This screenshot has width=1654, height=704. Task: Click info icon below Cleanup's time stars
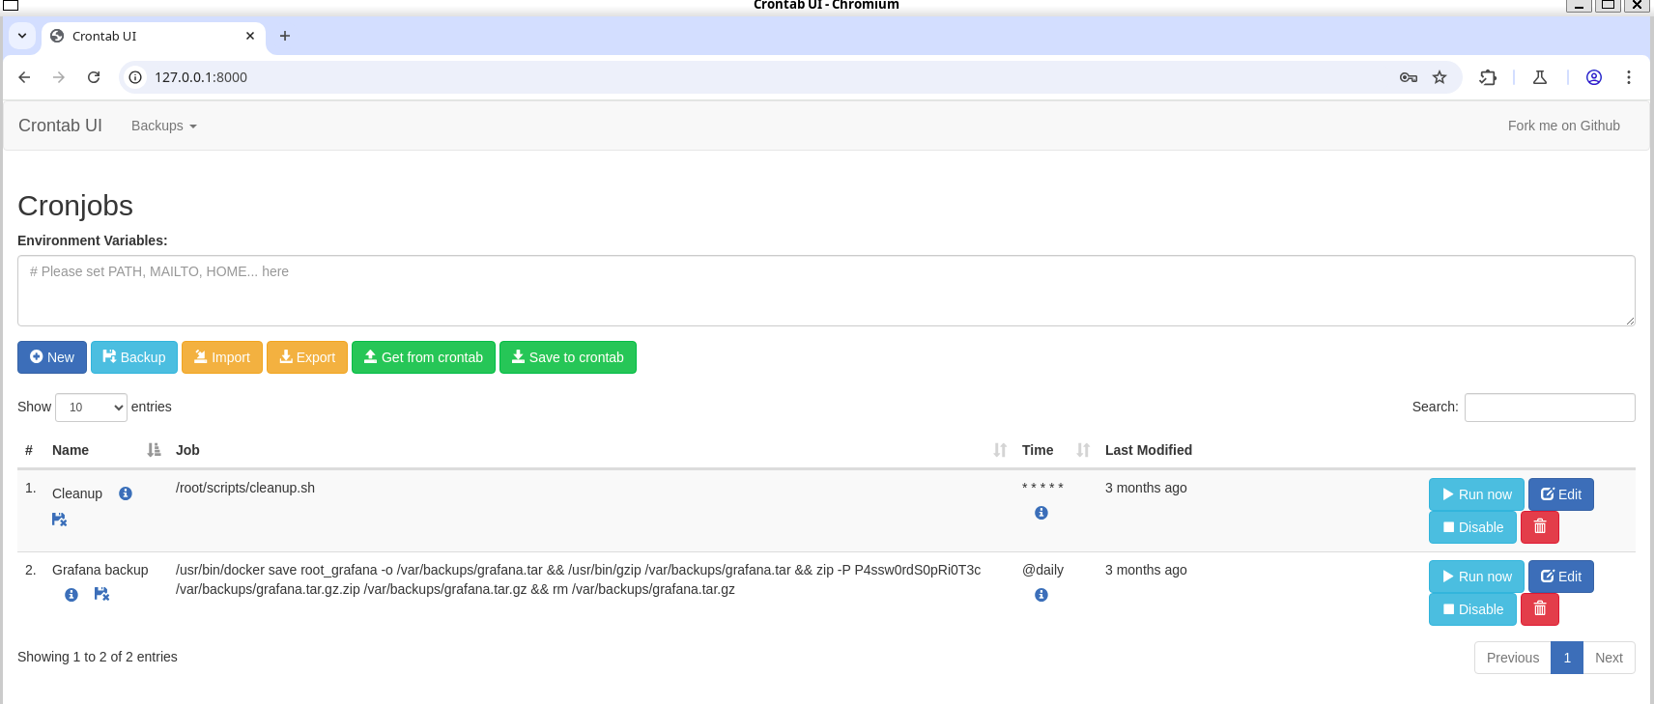1041,513
